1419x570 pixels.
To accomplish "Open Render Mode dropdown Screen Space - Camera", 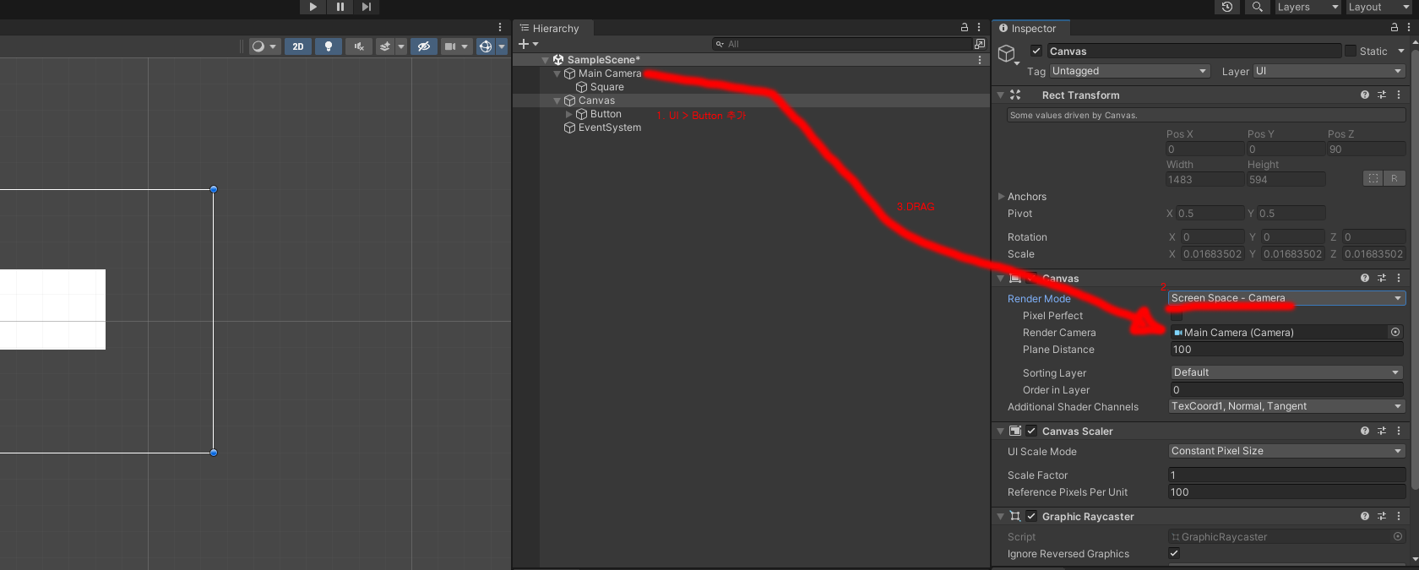I will (1286, 298).
